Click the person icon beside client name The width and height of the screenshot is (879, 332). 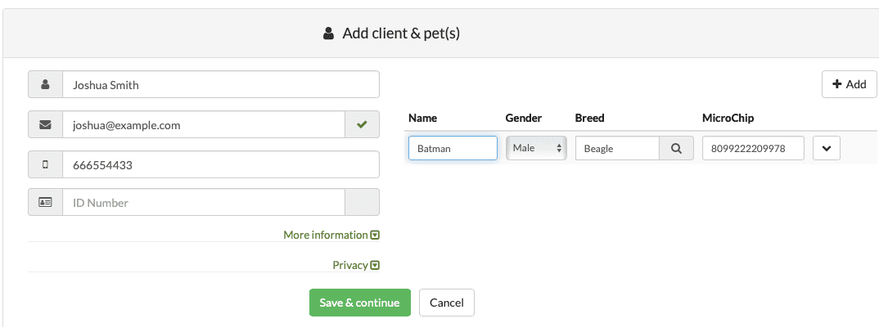[45, 84]
